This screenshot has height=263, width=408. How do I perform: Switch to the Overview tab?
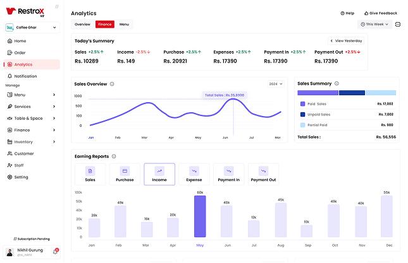(x=82, y=24)
